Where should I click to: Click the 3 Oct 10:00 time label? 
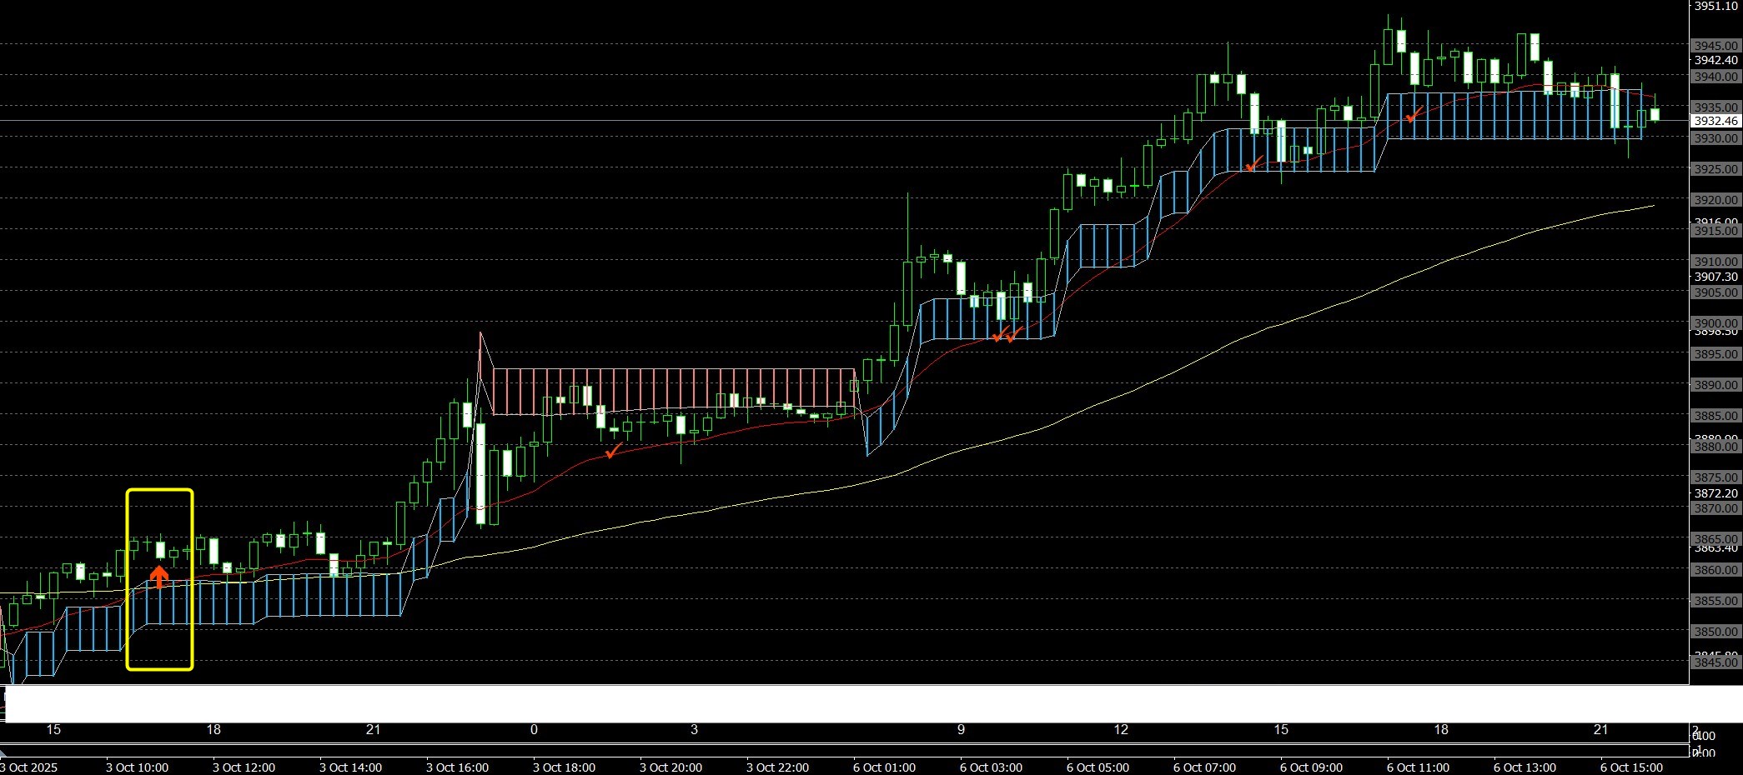(137, 767)
